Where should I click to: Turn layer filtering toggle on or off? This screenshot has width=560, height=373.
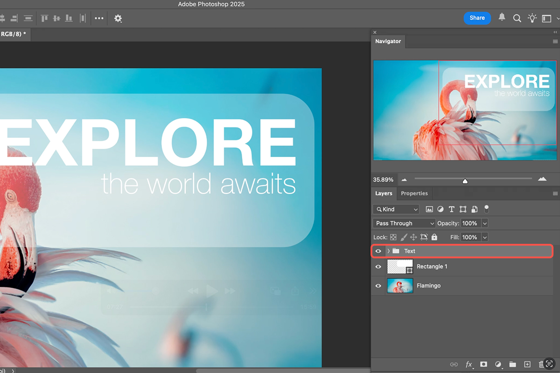pos(486,208)
